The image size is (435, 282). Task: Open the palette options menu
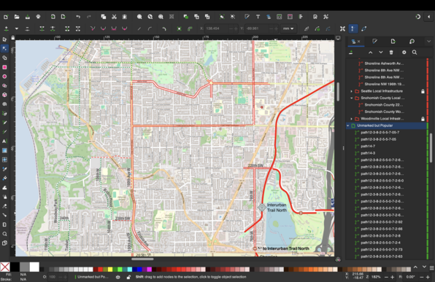coord(431,268)
